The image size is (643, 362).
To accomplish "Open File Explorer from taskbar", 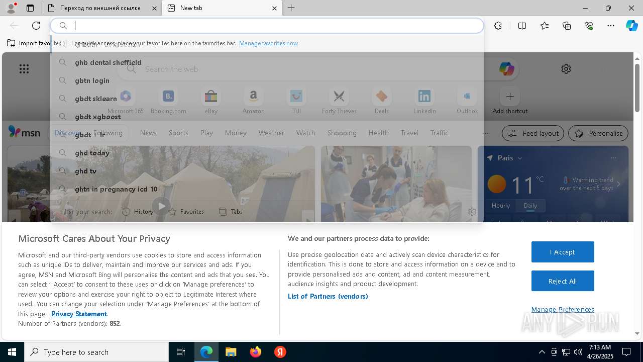I will [231, 352].
